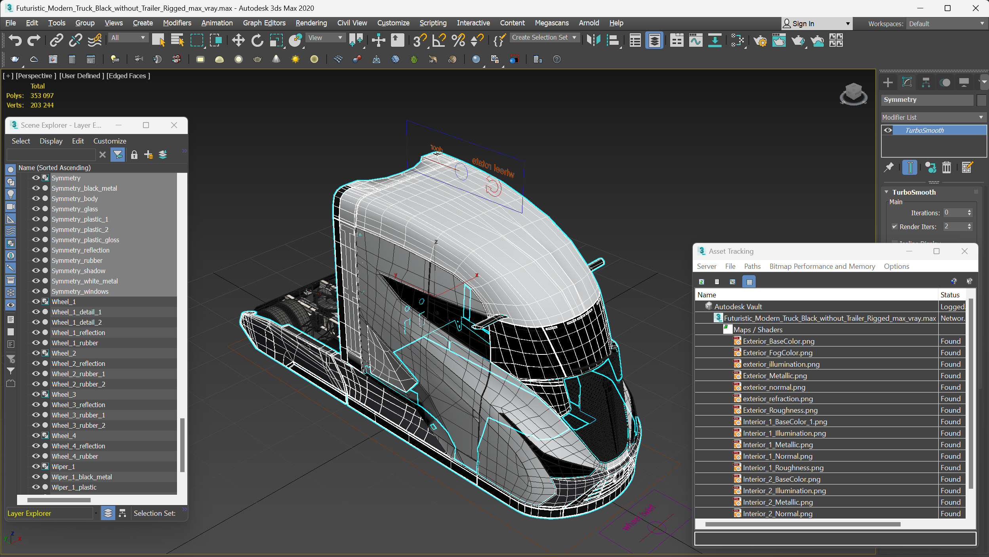Click lock icon in Scene Explorer toolbar
Screen dimensions: 989x557
pos(134,155)
